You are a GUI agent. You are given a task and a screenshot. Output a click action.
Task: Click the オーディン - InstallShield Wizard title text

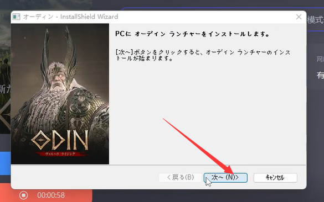(70, 17)
